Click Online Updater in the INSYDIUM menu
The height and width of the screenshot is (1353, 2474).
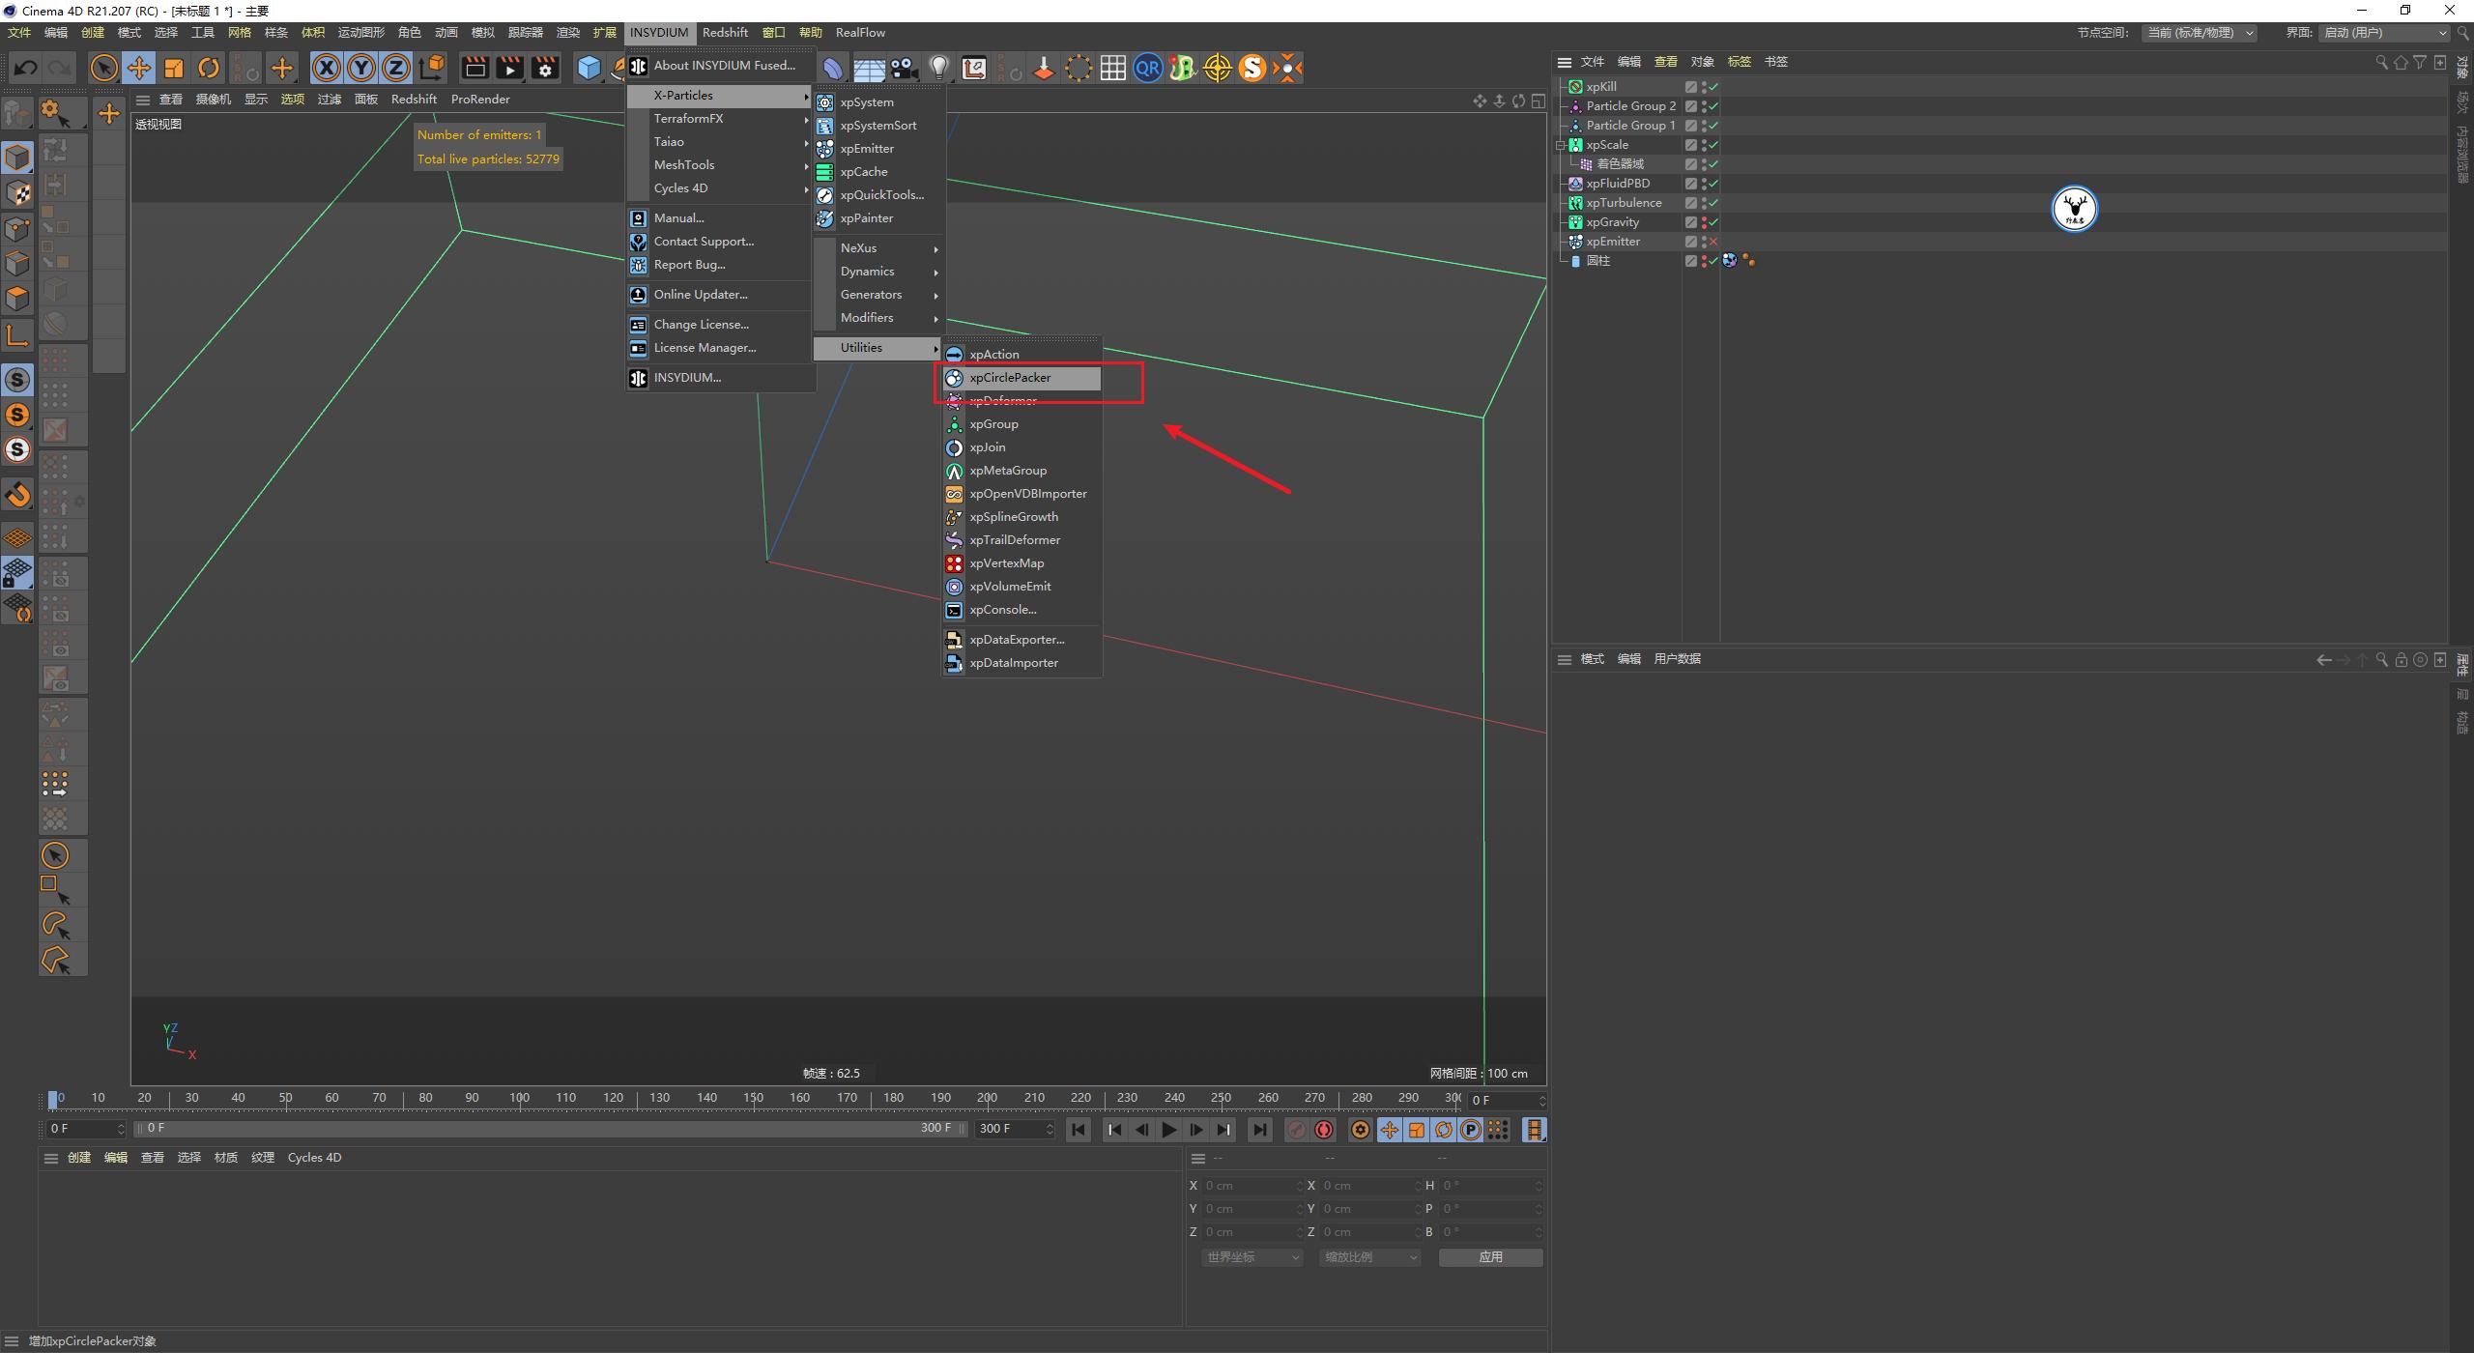(x=700, y=294)
